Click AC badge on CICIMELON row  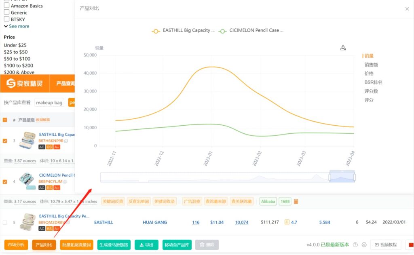42,188
